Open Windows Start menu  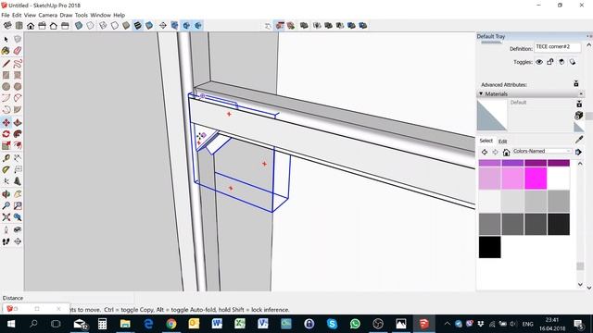pyautogui.click(x=11, y=324)
